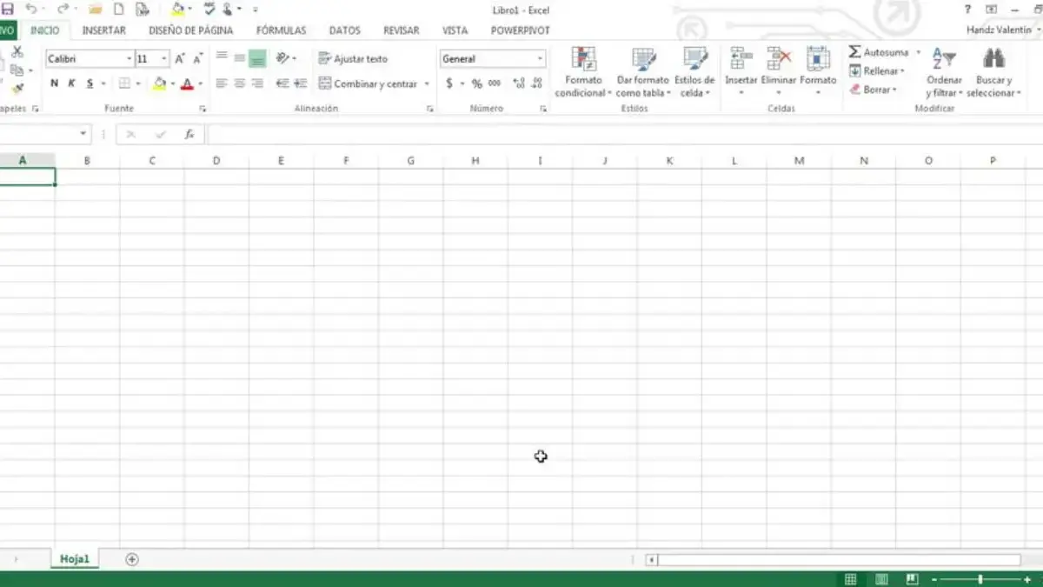Screen dimensions: 1043x587
Task: Click the Autosuma button
Action: point(879,52)
